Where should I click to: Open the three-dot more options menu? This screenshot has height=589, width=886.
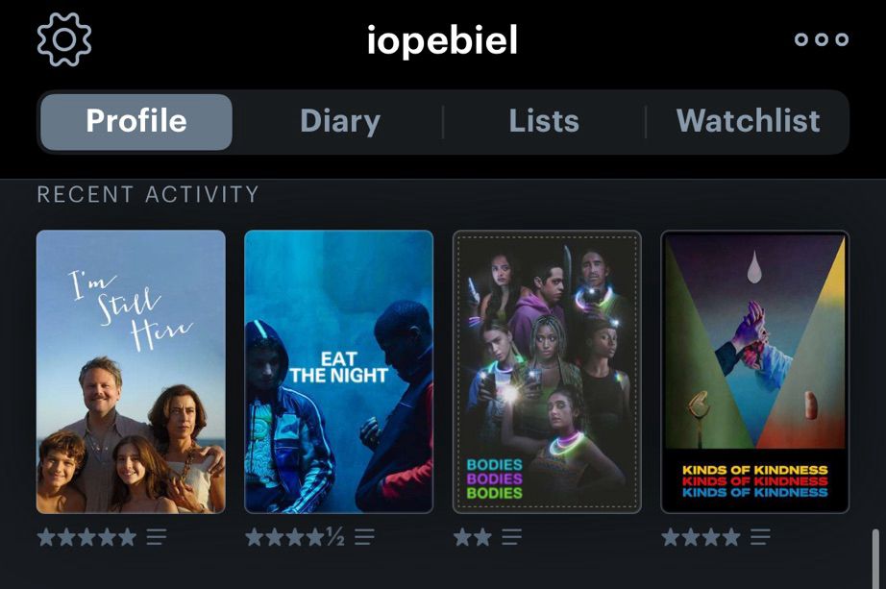821,39
